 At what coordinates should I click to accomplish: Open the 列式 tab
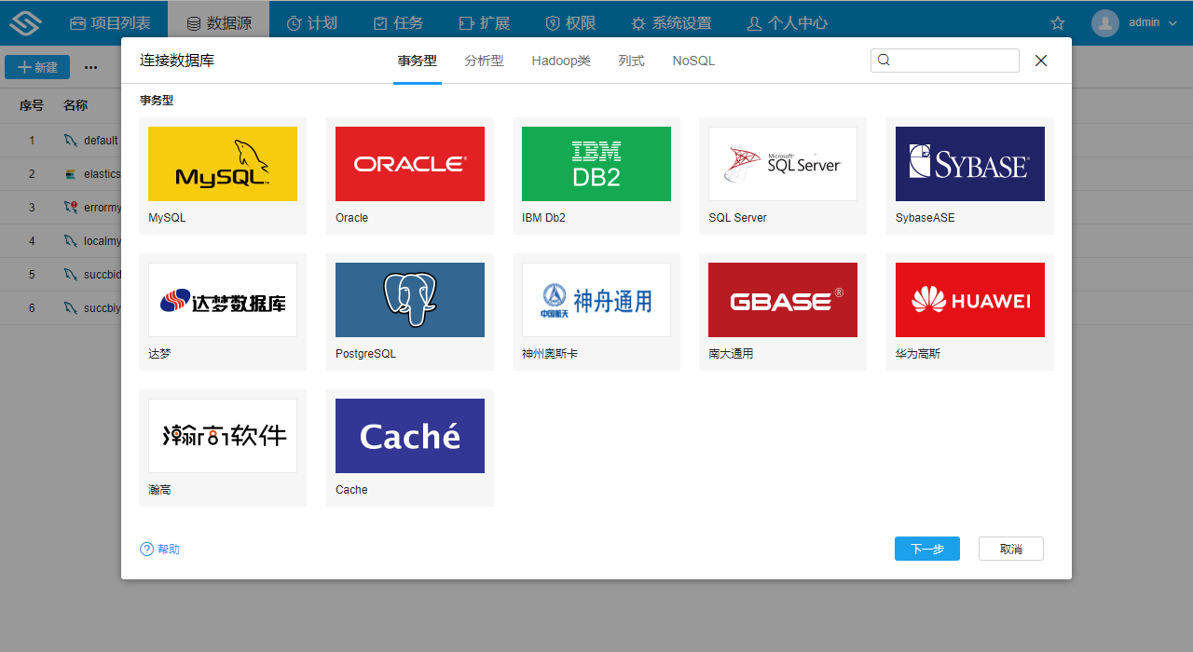click(631, 61)
